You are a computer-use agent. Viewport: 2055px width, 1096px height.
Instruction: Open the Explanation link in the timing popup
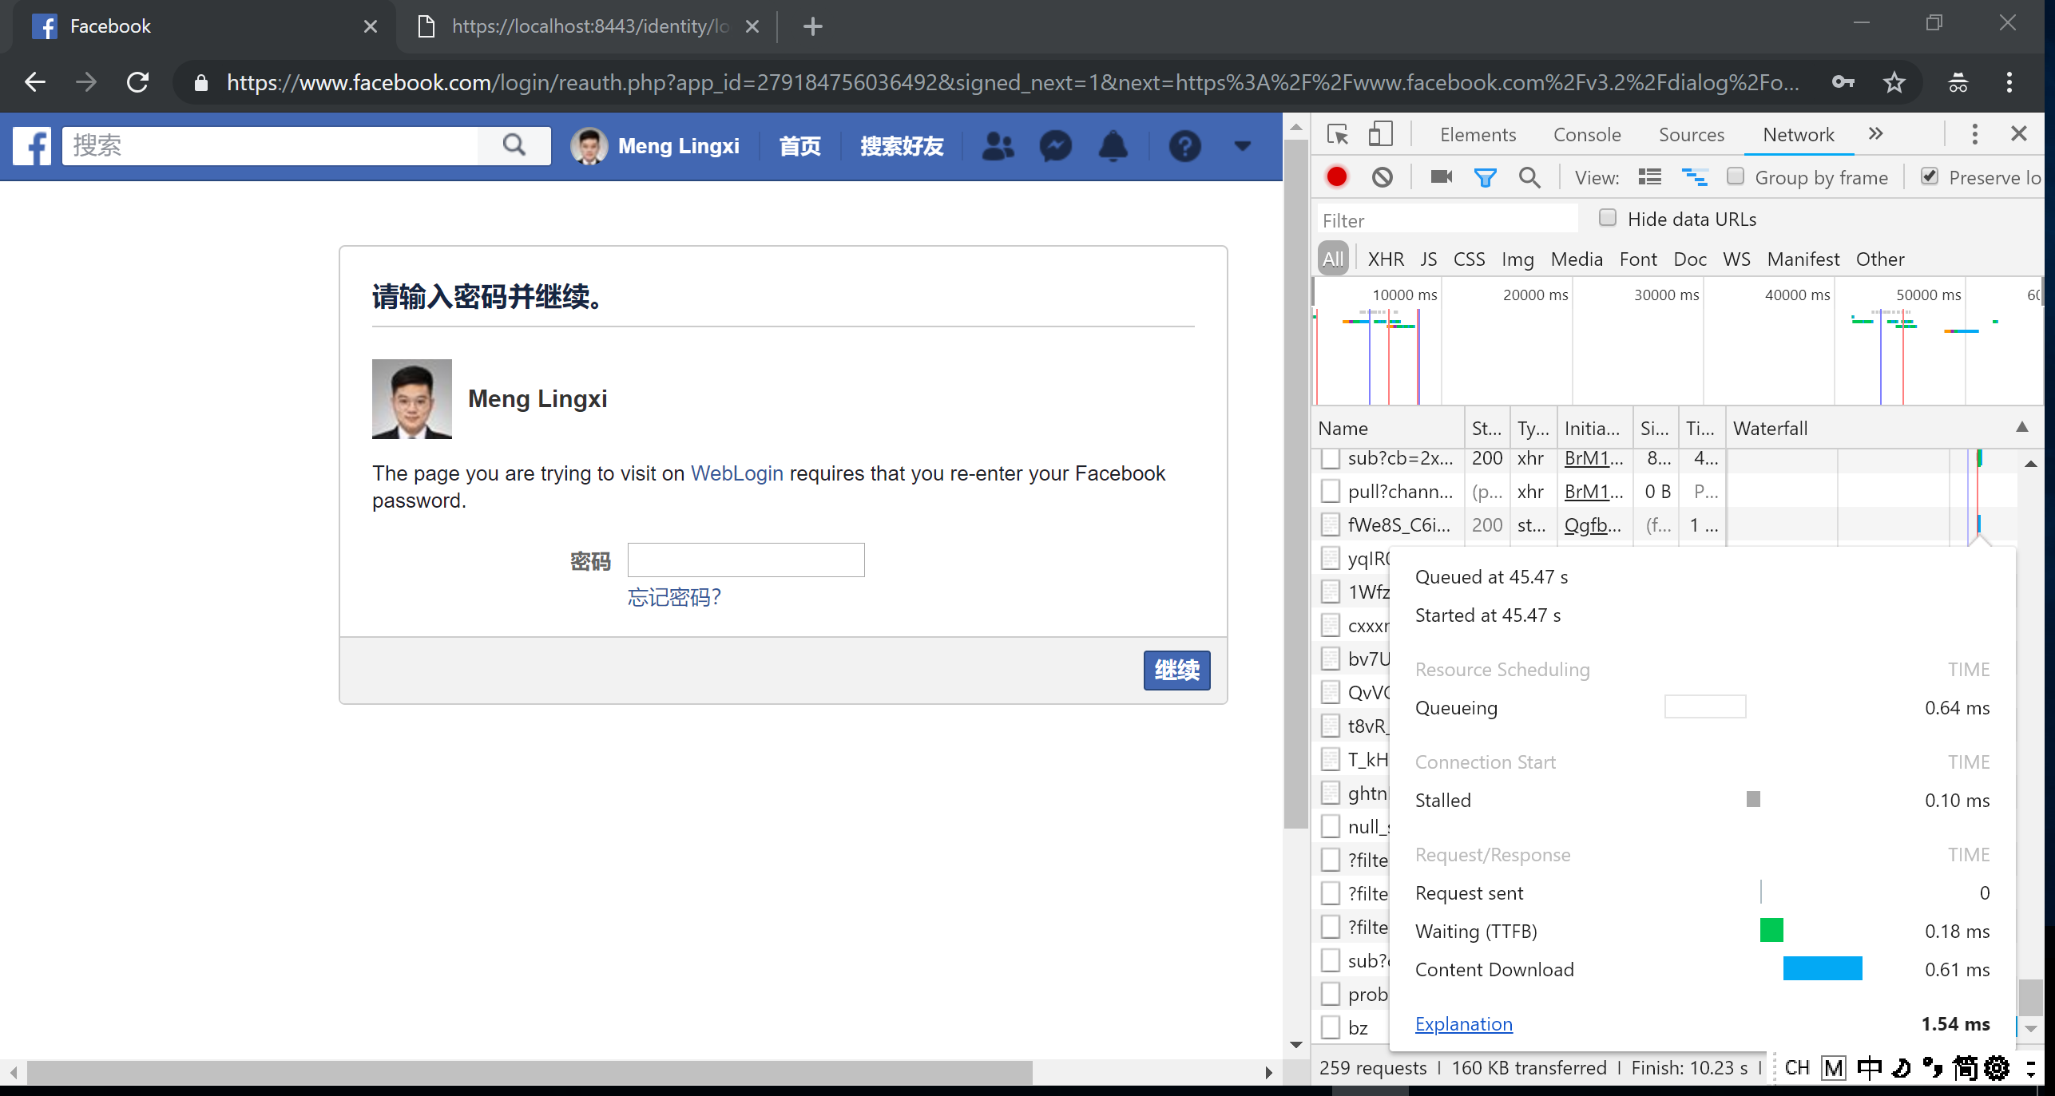(1463, 1024)
